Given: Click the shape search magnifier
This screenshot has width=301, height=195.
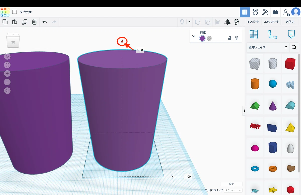Looking at the screenshot, I should (294, 47).
